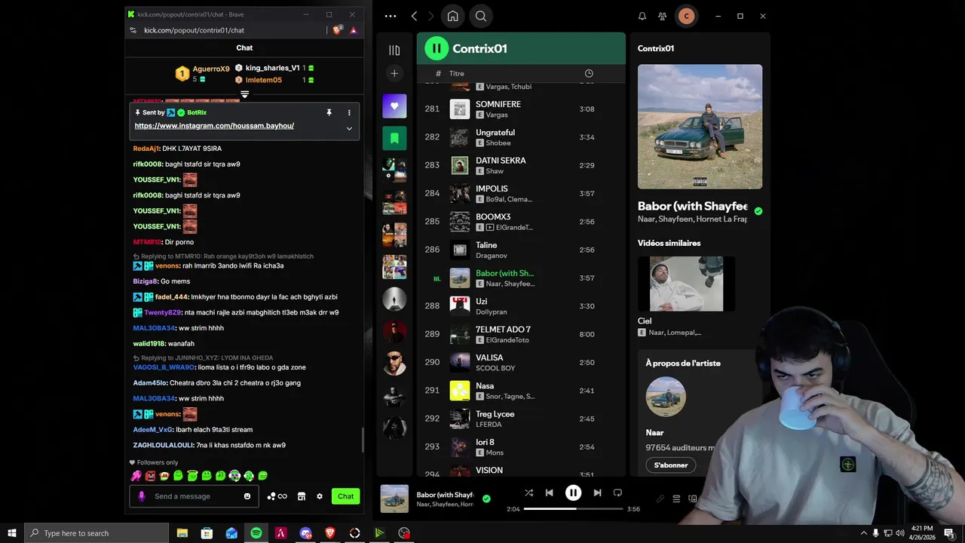Open channel points infinity icon in chat
Screen dimensions: 965x543
pos(277,496)
